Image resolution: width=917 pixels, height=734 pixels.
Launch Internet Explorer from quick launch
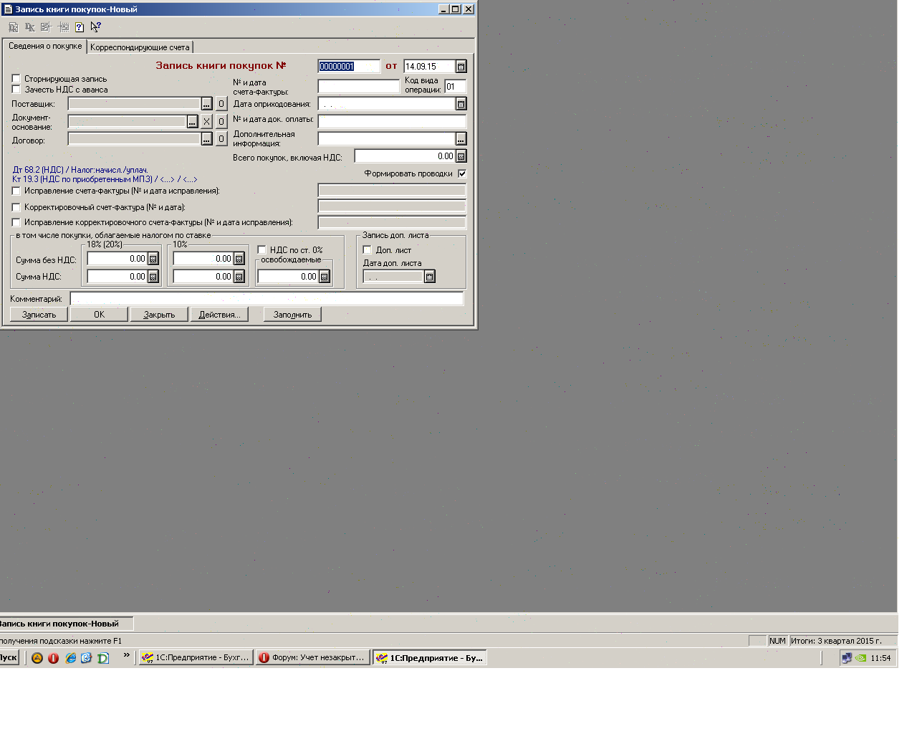[70, 658]
